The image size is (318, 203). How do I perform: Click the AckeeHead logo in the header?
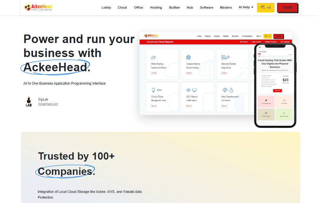38,7
